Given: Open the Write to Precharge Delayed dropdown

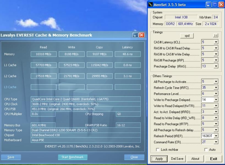Looking at the screenshot, I should click(216, 100).
